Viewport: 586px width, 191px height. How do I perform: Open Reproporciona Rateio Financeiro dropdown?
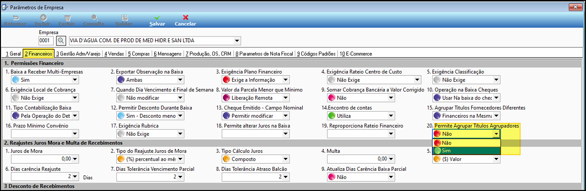pyautogui.click(x=391, y=134)
